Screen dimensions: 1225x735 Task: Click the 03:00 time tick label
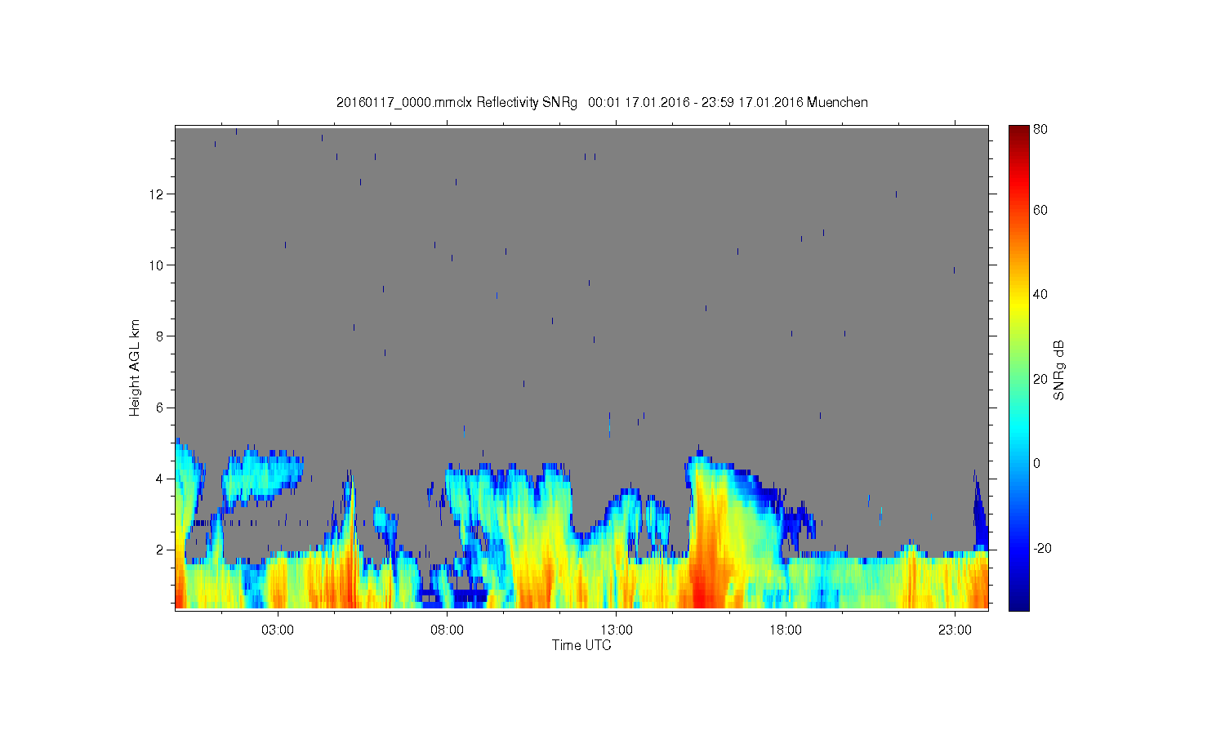point(278,630)
